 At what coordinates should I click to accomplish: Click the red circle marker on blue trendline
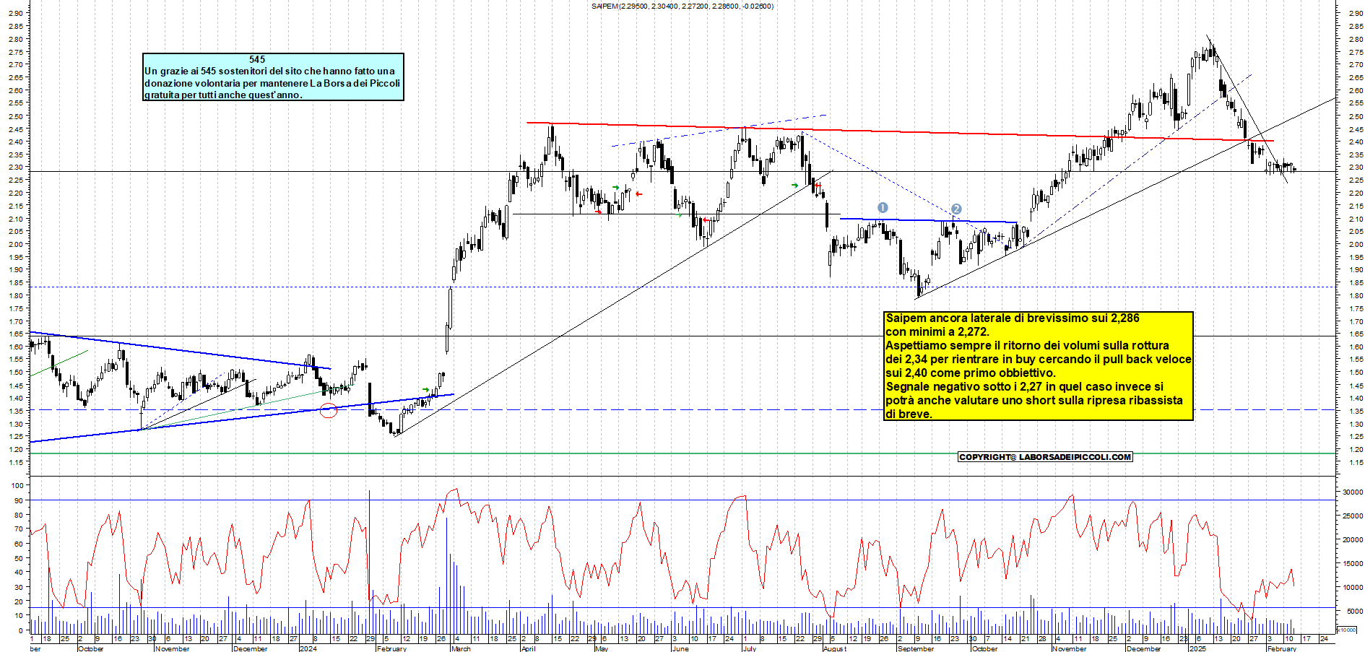point(329,411)
